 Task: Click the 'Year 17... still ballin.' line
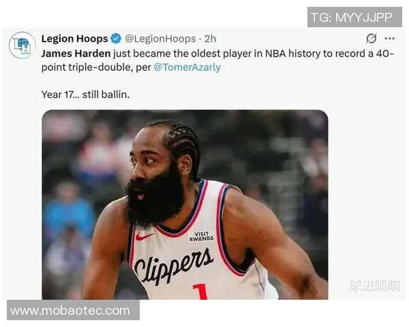click(x=85, y=95)
